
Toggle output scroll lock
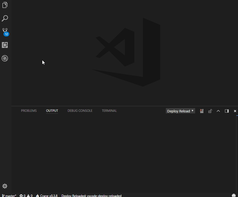tap(210, 111)
